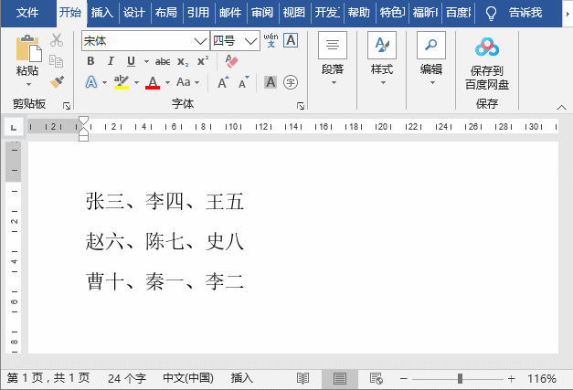Screen dimensions: 573x390
Task: Launch the 剪贴板 clipboard pane
Action: (67, 106)
